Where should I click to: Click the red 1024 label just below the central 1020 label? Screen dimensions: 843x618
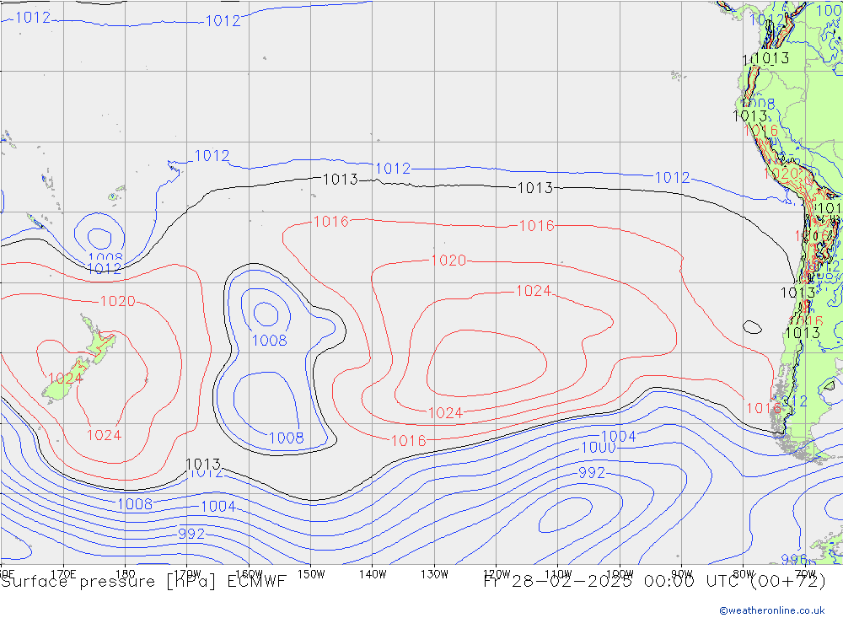tap(534, 291)
